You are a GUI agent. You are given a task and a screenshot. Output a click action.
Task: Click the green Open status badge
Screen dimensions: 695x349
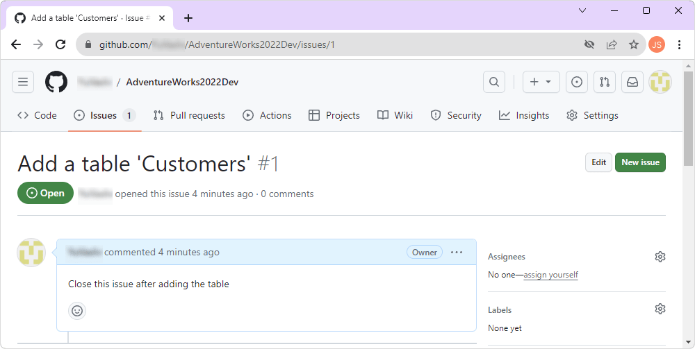tap(46, 194)
